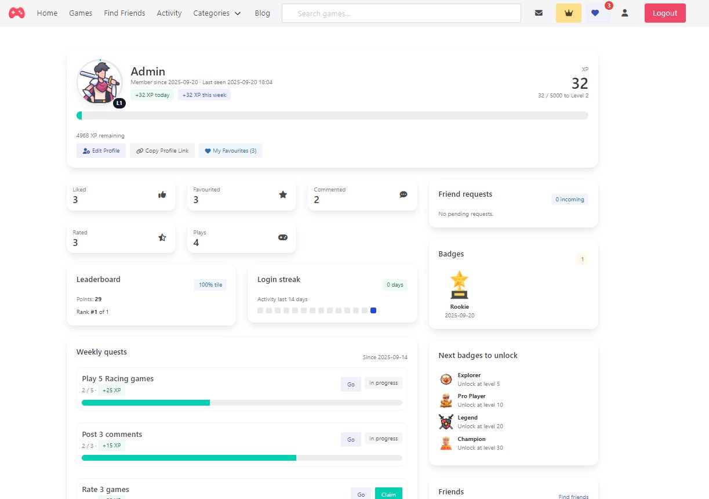Image resolution: width=709 pixels, height=499 pixels.
Task: Click the Pro Player badge icon
Action: (x=446, y=400)
